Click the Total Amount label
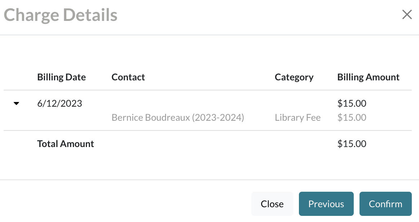 tap(66, 144)
